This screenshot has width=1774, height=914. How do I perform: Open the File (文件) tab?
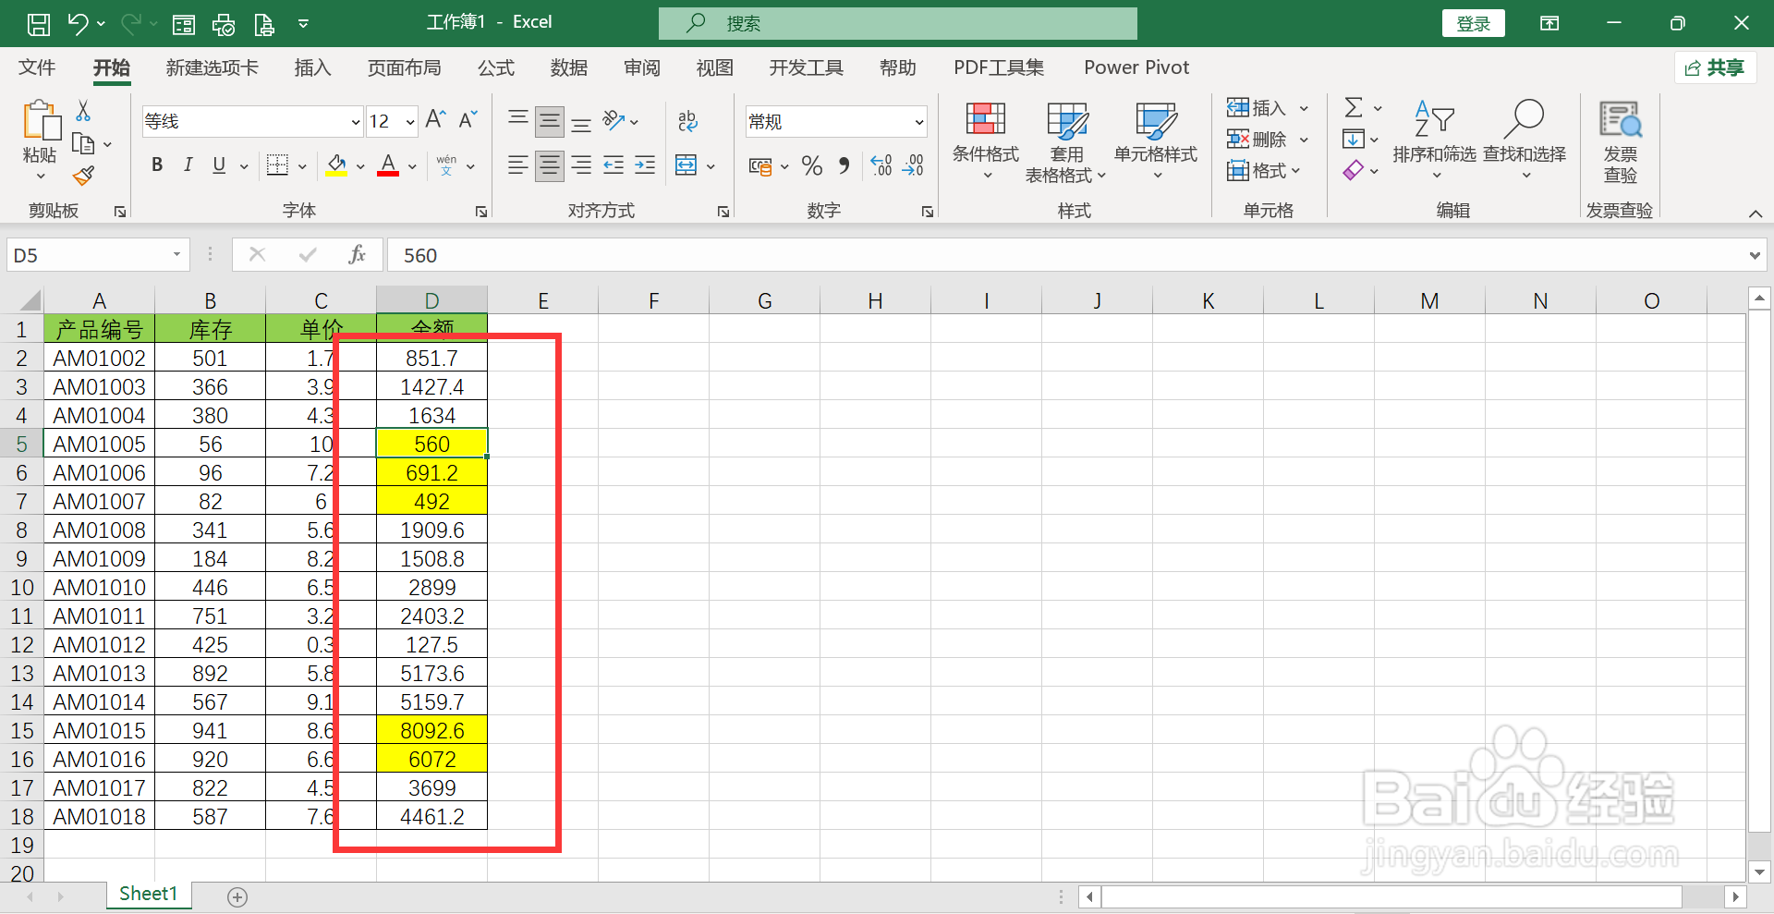click(x=37, y=67)
